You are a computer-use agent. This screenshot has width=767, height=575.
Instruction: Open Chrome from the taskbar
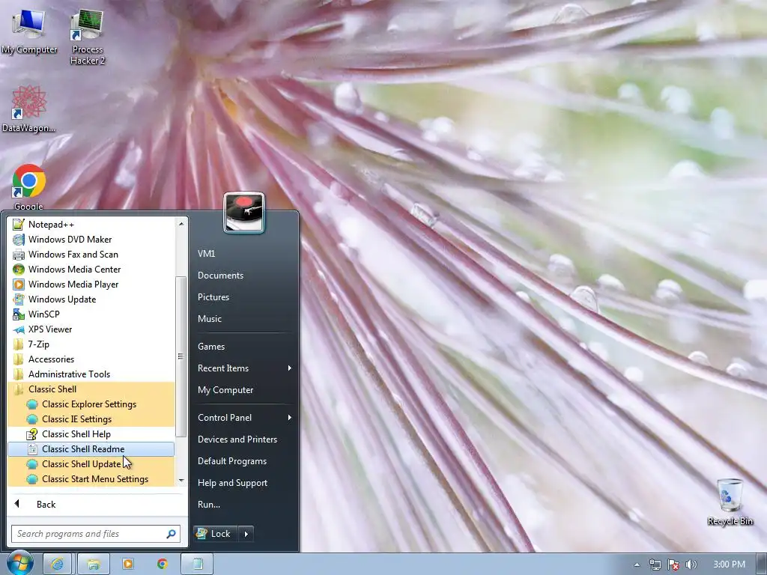pyautogui.click(x=163, y=564)
